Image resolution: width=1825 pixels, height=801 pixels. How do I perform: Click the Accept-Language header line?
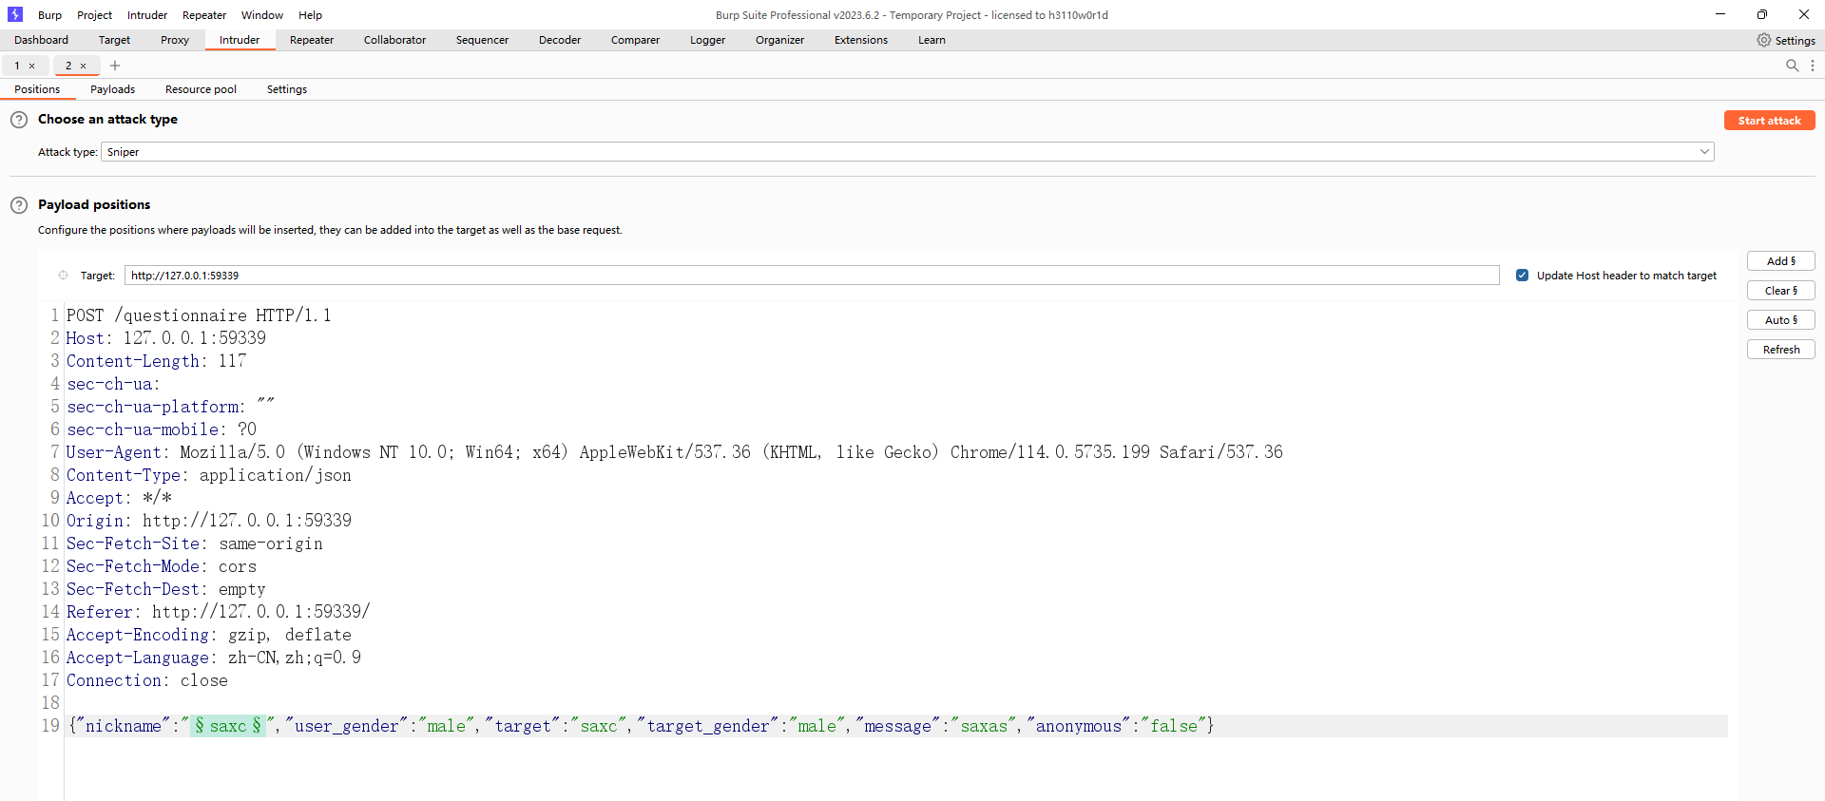(x=213, y=658)
